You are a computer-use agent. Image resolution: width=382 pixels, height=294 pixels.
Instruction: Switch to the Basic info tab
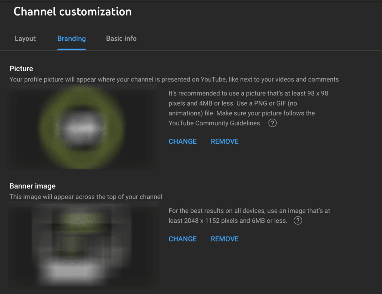pyautogui.click(x=121, y=38)
